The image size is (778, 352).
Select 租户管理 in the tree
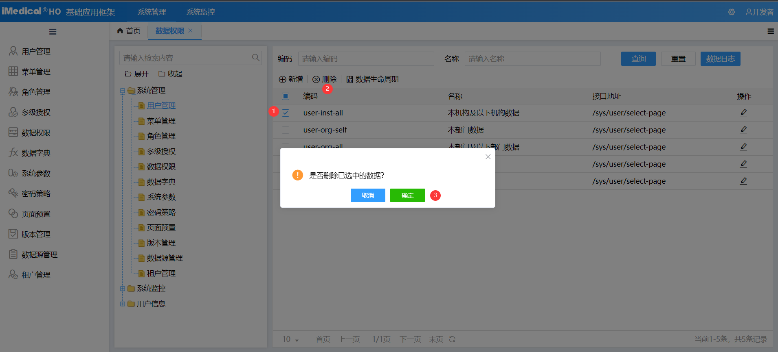tap(161, 273)
